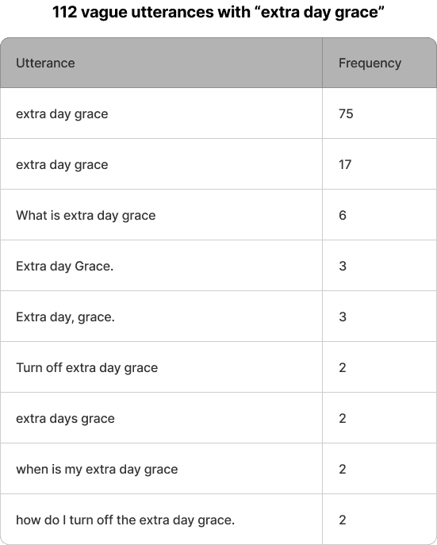
Task: Click the Frequency column header
Action: coord(370,63)
